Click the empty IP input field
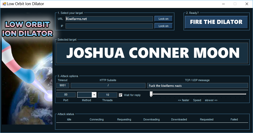This screenshot has height=133, width=253. [109, 26]
